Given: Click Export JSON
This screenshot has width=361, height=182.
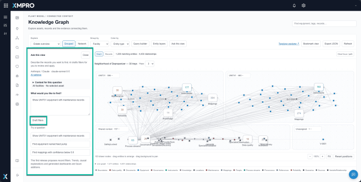Looking at the screenshot, I should [331, 44].
